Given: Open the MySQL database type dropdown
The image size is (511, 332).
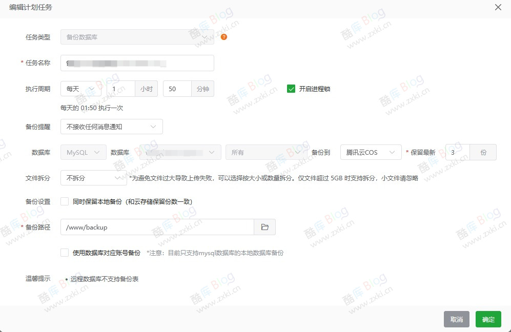Looking at the screenshot, I should coord(83,152).
